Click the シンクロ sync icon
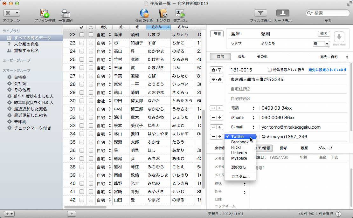Image resolution: width=353 pixels, height=218 pixels. click(163, 13)
